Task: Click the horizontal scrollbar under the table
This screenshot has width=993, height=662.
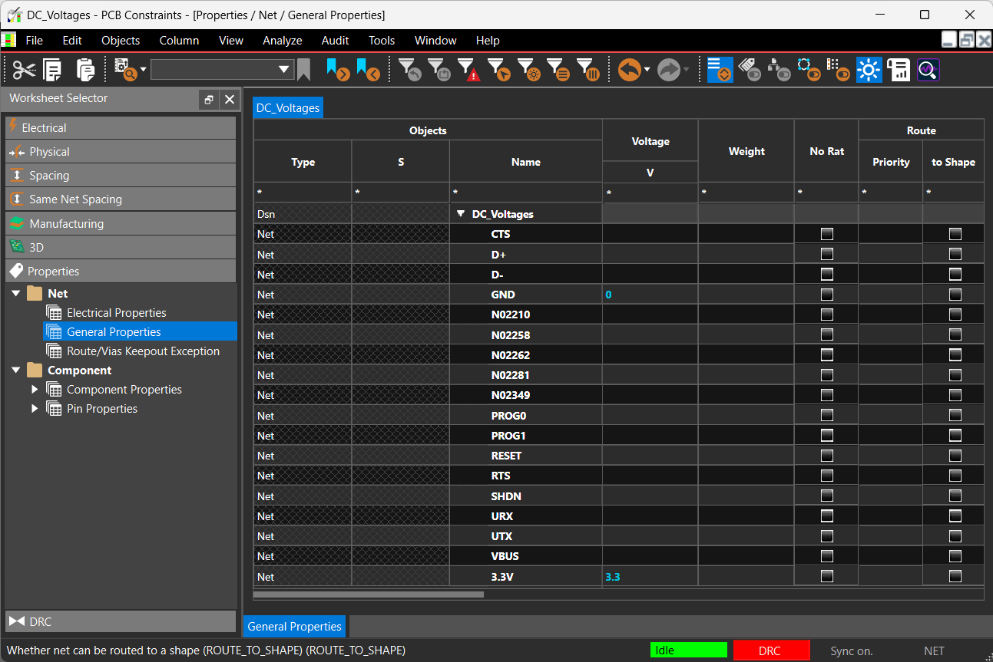Action: 369,594
